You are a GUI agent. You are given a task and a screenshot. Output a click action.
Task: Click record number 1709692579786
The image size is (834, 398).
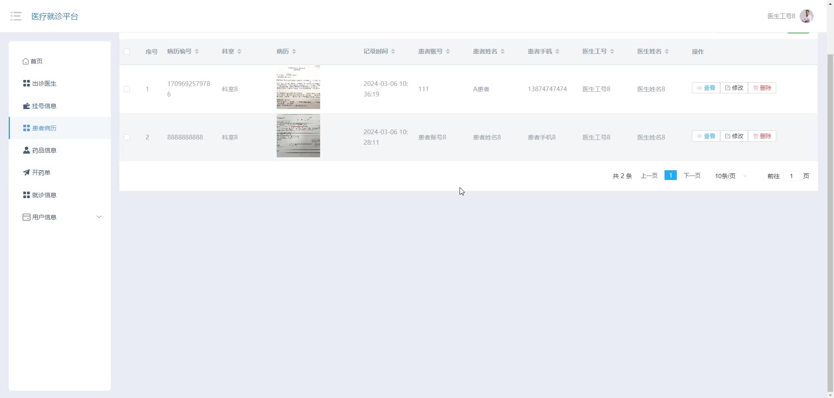189,89
